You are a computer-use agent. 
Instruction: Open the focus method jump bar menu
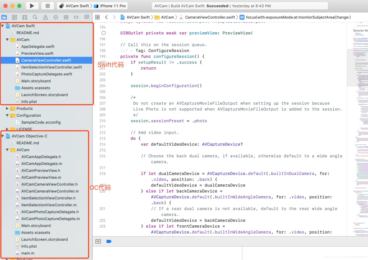(295, 17)
